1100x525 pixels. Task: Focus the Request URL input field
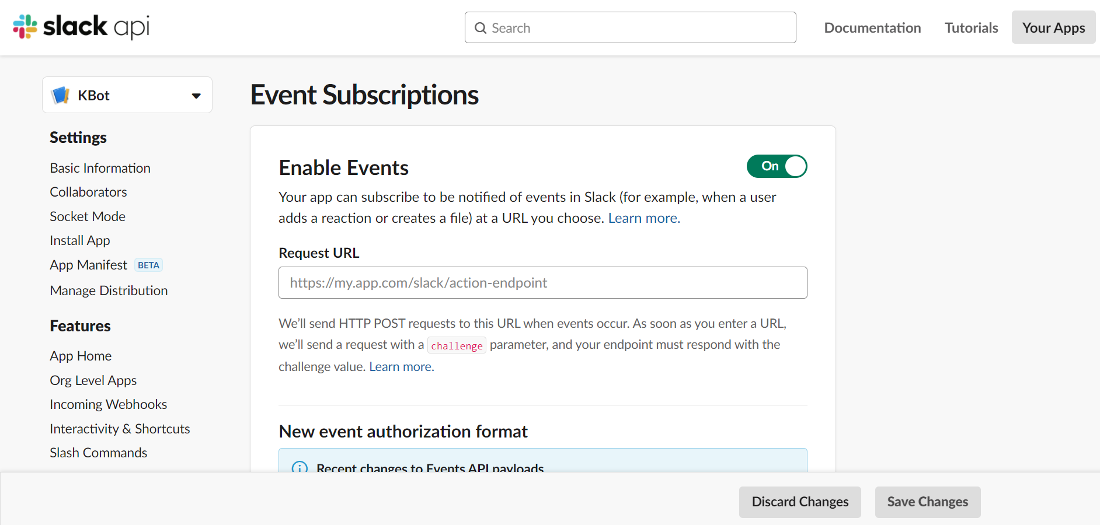click(x=543, y=283)
